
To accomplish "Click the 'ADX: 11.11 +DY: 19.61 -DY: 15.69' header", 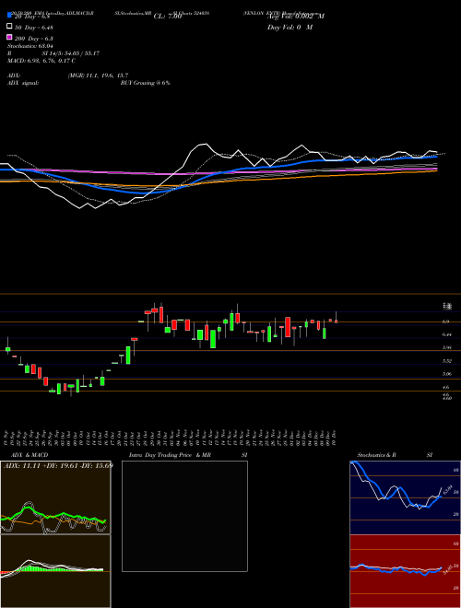I will (58, 465).
